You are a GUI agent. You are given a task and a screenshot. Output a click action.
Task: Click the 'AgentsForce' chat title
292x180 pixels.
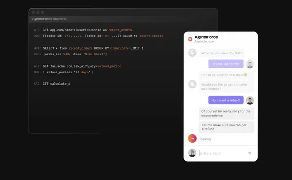tap(206, 37)
